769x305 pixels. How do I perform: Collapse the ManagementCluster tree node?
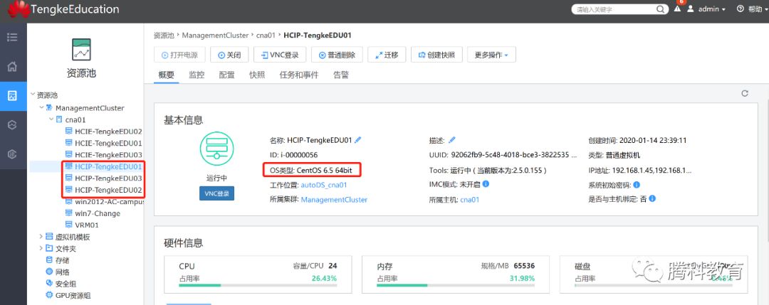pos(42,107)
